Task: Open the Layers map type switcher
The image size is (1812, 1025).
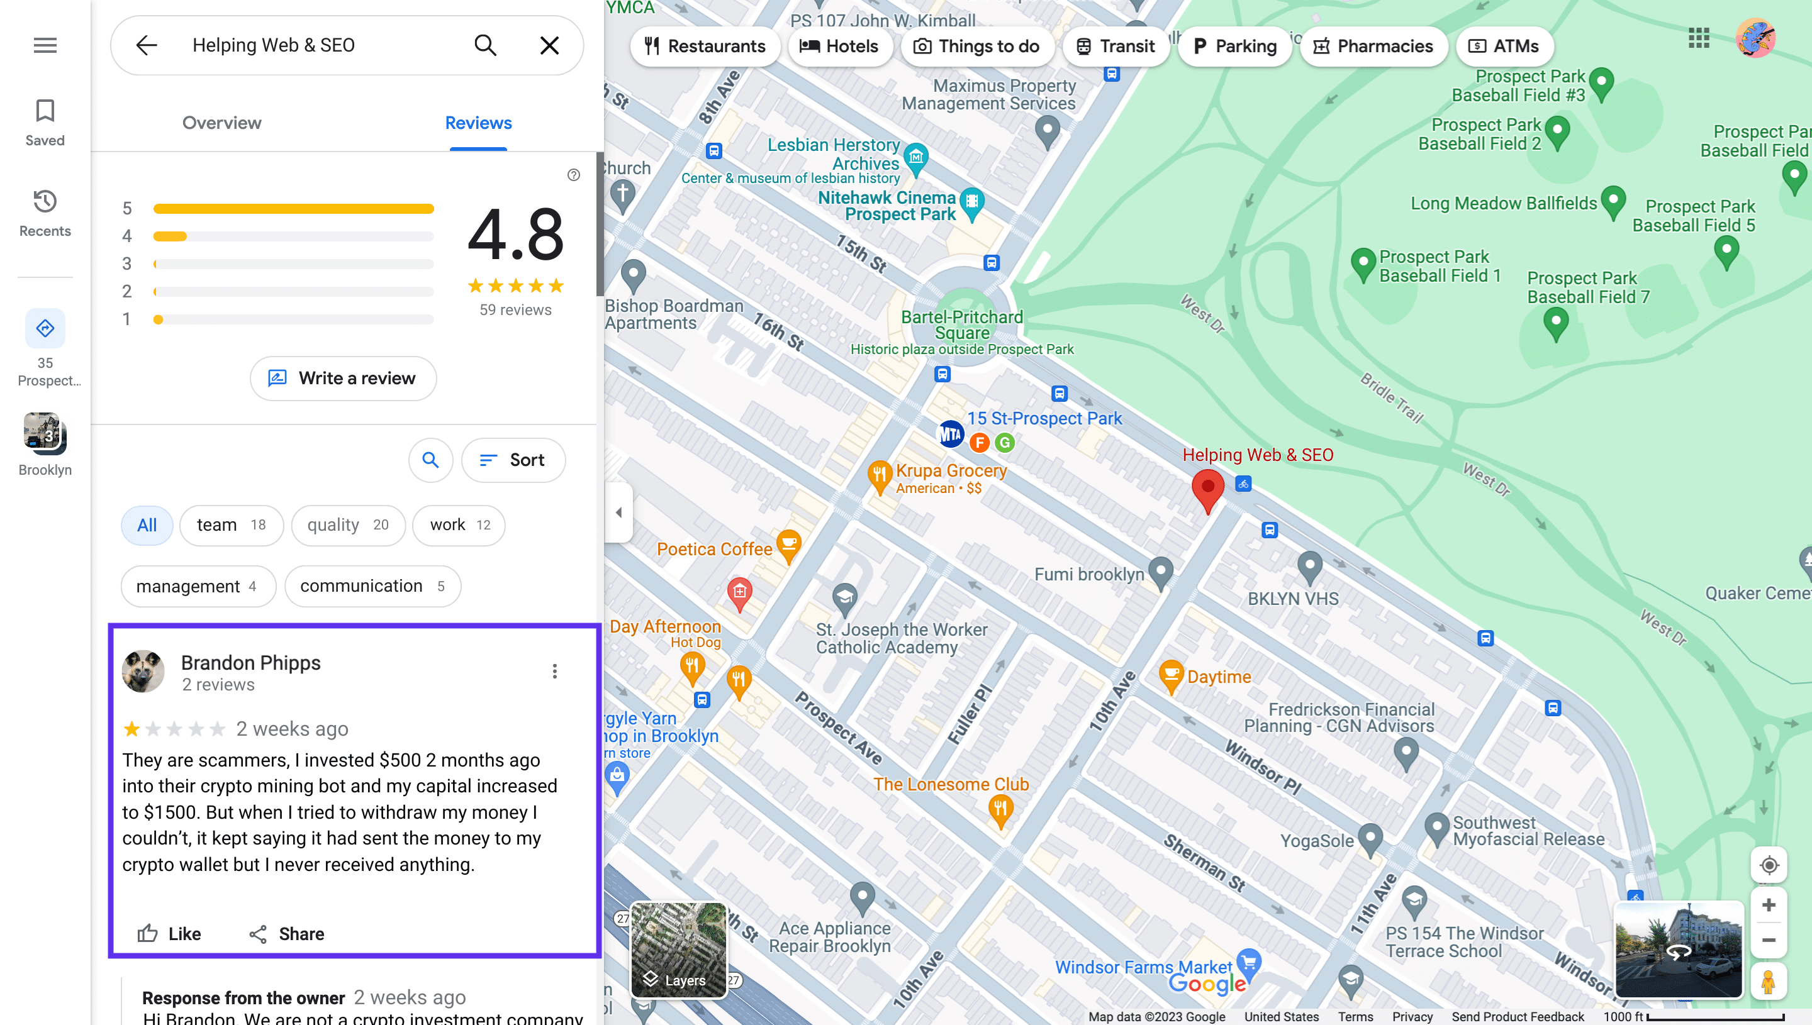Action: pyautogui.click(x=679, y=950)
